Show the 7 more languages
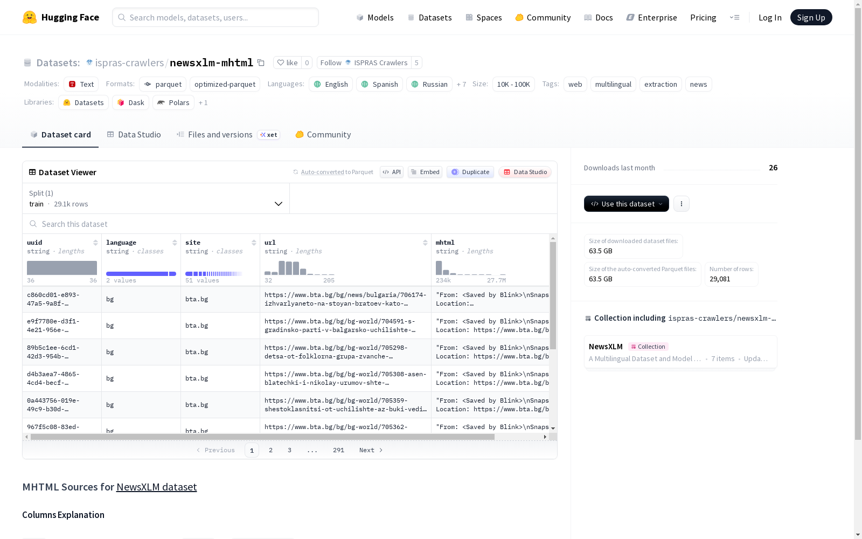862x539 pixels. pyautogui.click(x=461, y=84)
